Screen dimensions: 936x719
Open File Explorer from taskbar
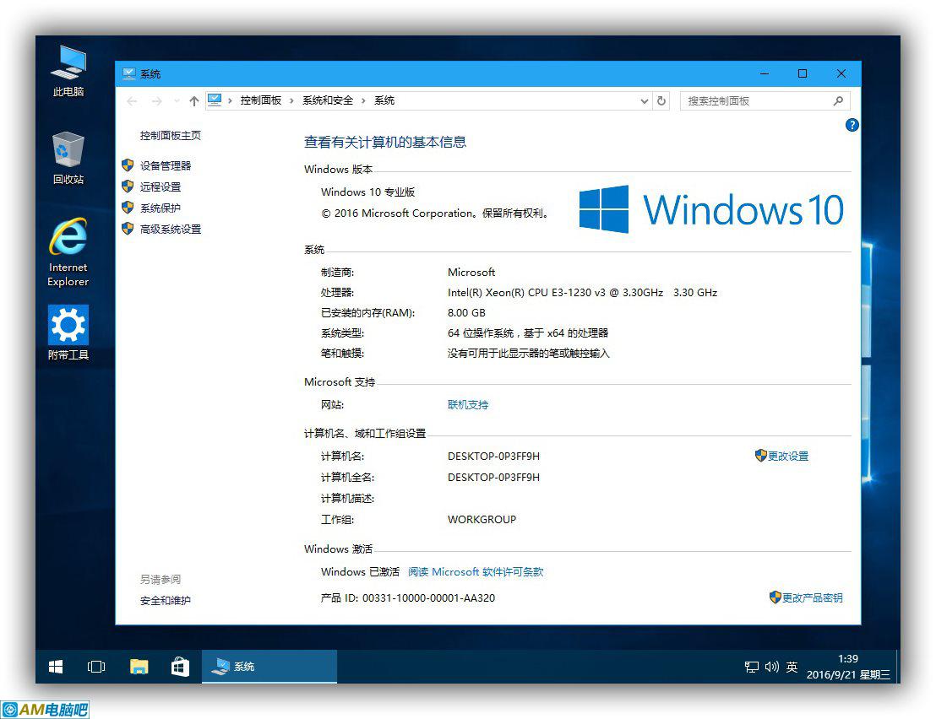[139, 667]
